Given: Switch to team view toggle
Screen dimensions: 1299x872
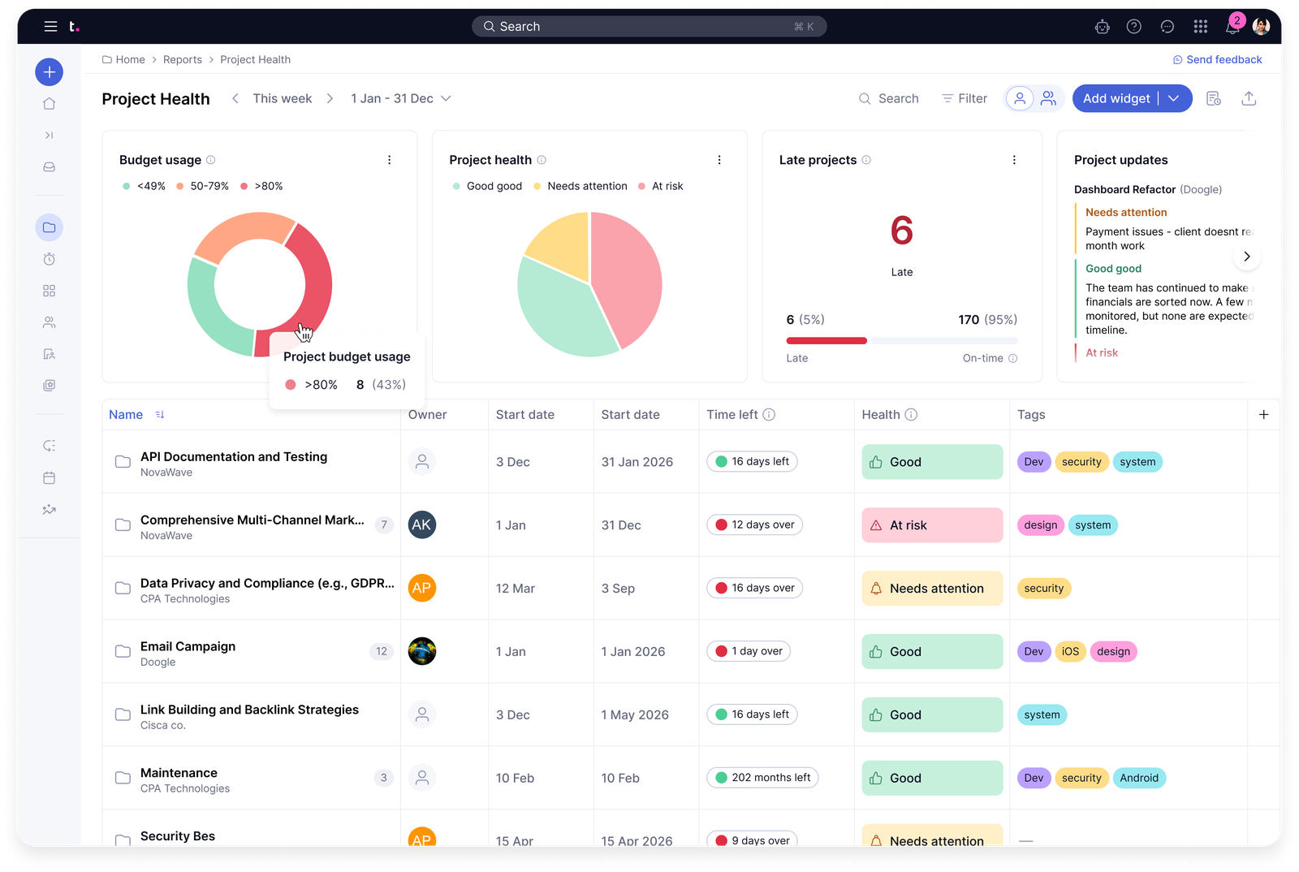Looking at the screenshot, I should pyautogui.click(x=1048, y=98).
